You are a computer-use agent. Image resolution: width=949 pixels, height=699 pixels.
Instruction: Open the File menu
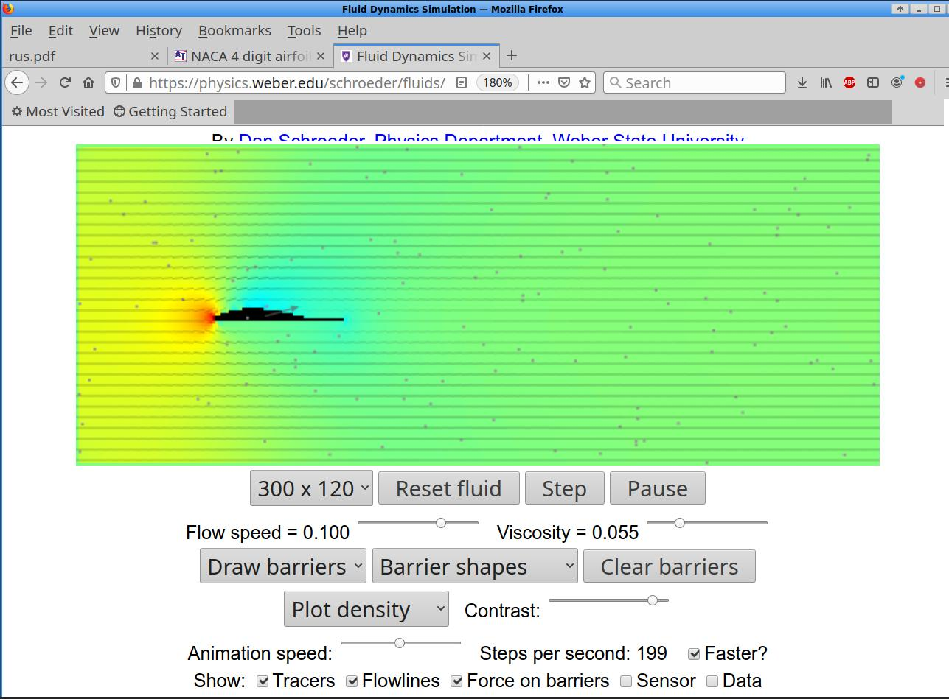point(21,30)
